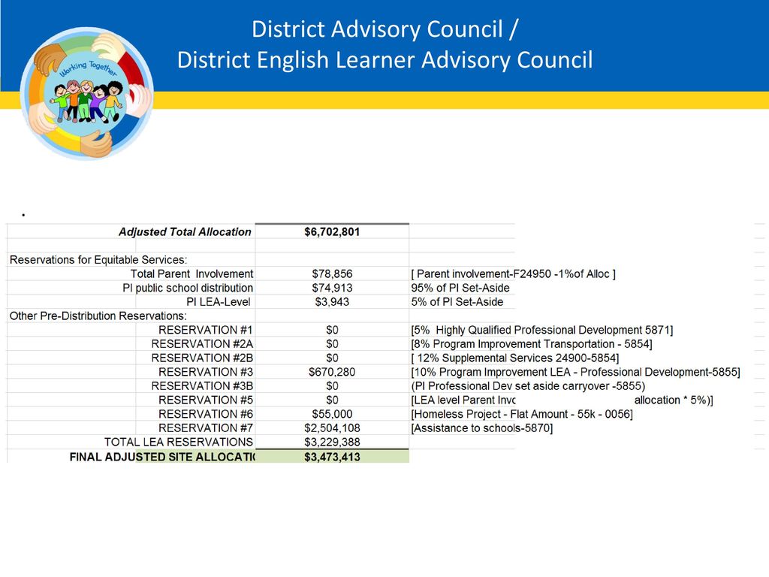Select the $6,702,801 total allocation value
769x577 pixels.
(332, 231)
